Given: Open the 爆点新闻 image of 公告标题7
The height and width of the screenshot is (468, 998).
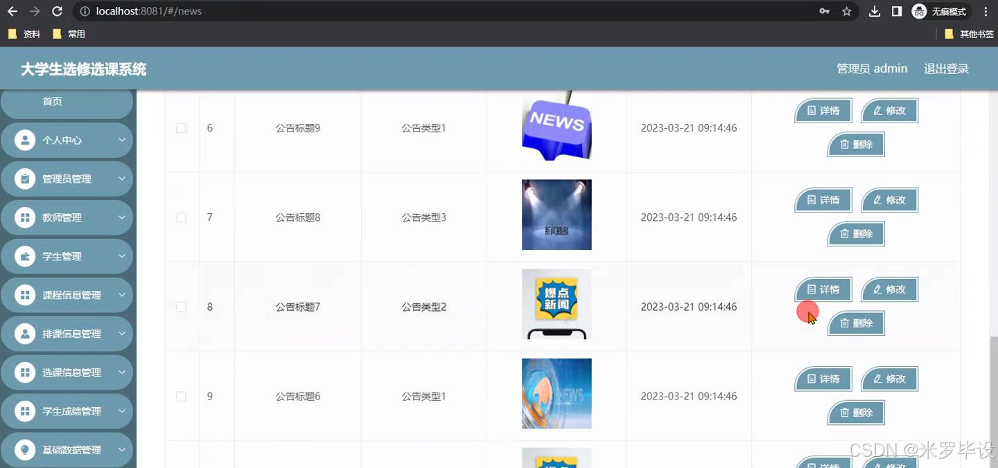Looking at the screenshot, I should click(x=557, y=304).
